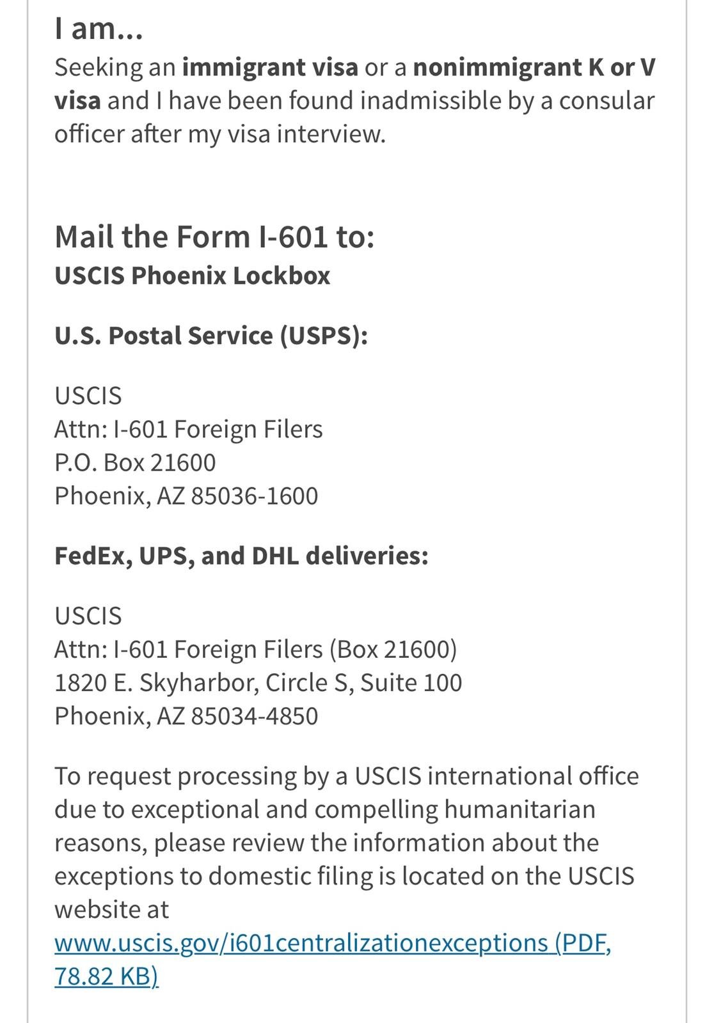Click the "I am..." heading

tap(99, 29)
